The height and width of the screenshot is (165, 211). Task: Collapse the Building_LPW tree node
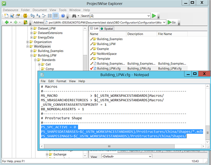point(31,55)
